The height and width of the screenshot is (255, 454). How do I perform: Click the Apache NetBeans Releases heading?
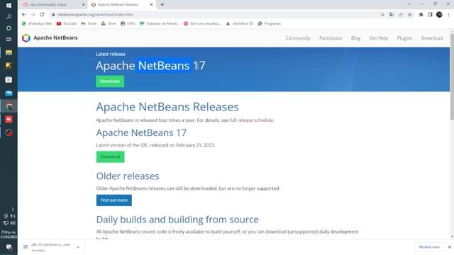[167, 107]
